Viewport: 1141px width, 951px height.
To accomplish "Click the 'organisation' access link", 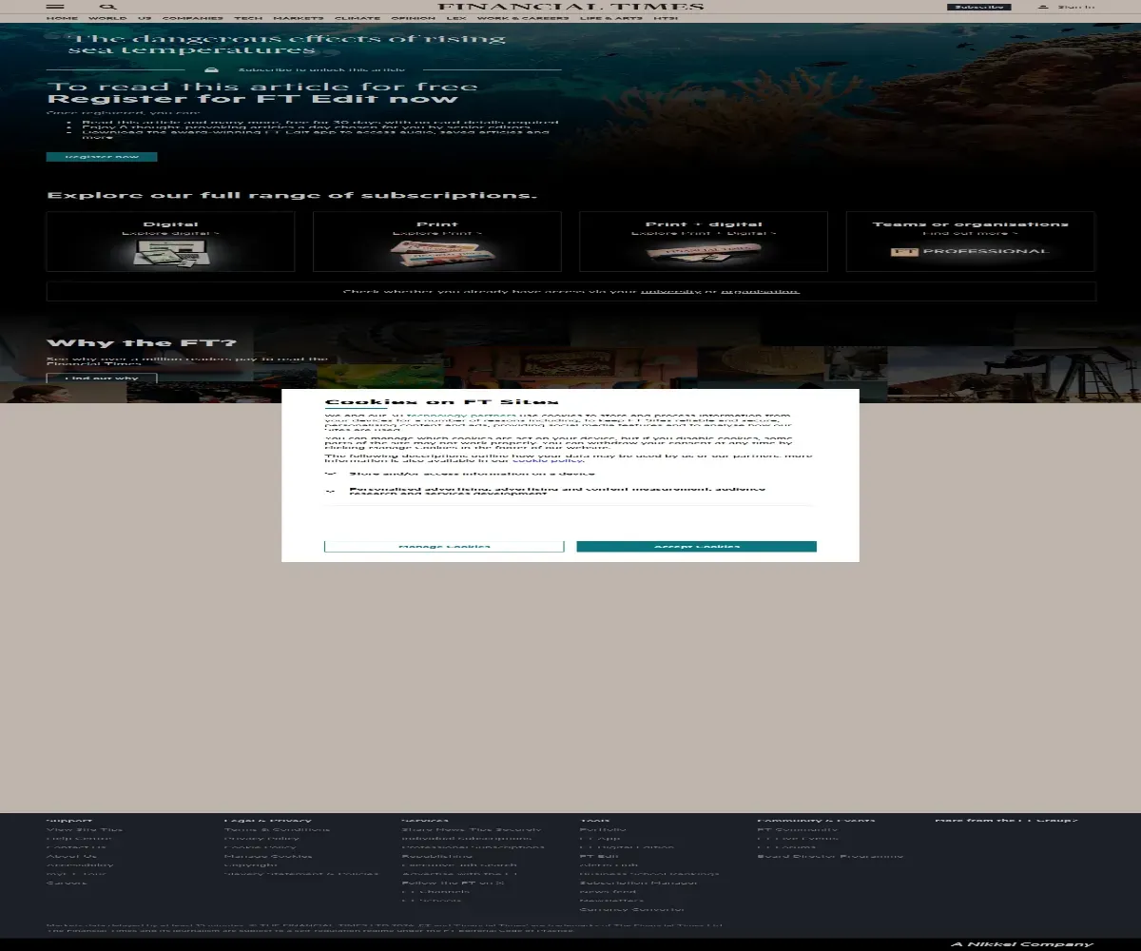I will 760,291.
